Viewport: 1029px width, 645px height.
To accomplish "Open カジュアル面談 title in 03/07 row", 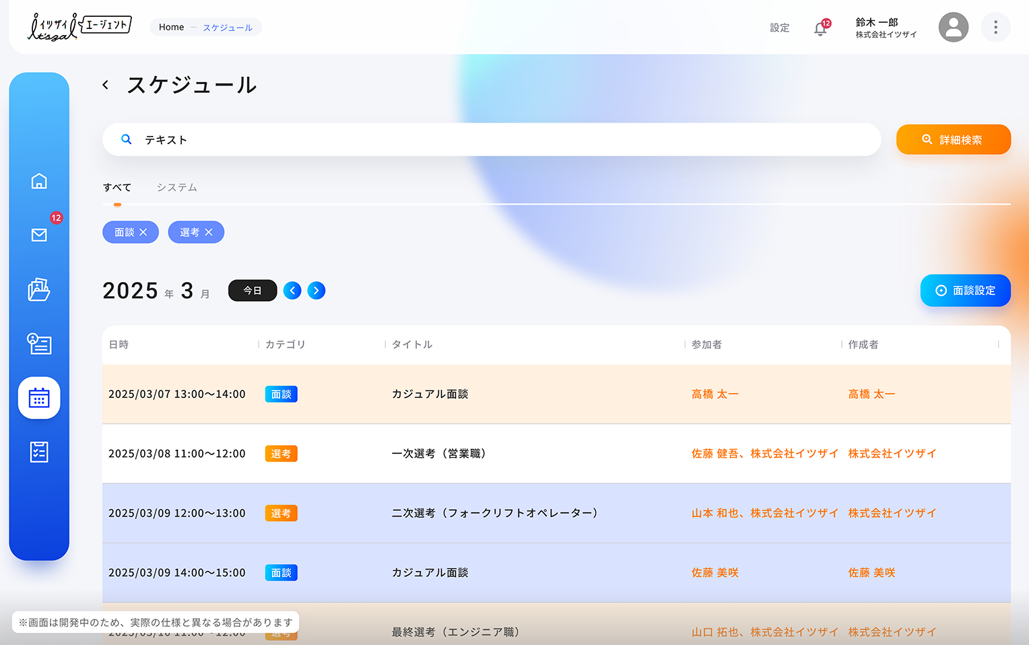I will [430, 394].
